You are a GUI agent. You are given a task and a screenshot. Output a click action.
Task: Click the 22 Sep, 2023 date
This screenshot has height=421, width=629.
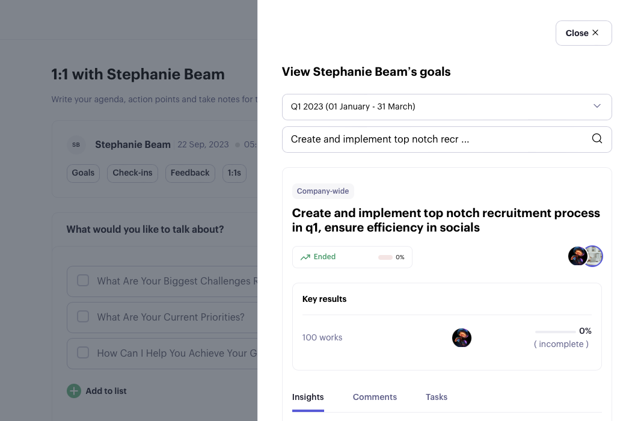click(x=203, y=144)
